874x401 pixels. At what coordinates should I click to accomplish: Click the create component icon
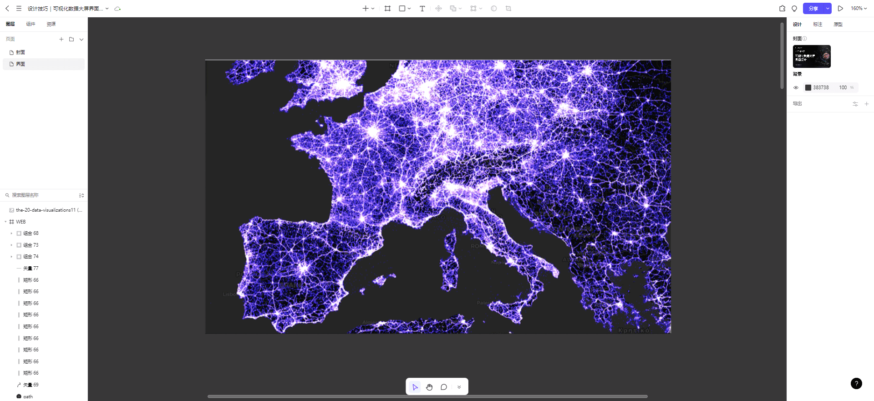(x=438, y=8)
